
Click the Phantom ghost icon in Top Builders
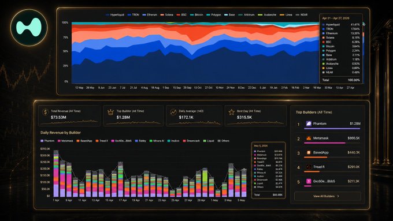pyautogui.click(x=309, y=123)
